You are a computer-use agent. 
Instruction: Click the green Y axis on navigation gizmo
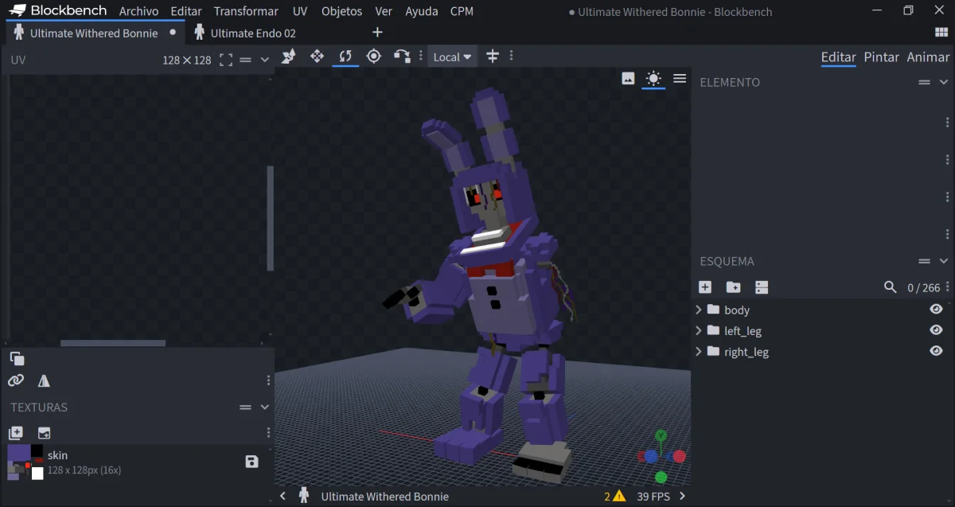click(x=661, y=435)
